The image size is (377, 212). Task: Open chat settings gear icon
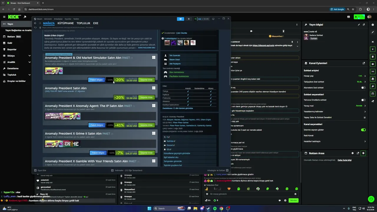pos(285,201)
